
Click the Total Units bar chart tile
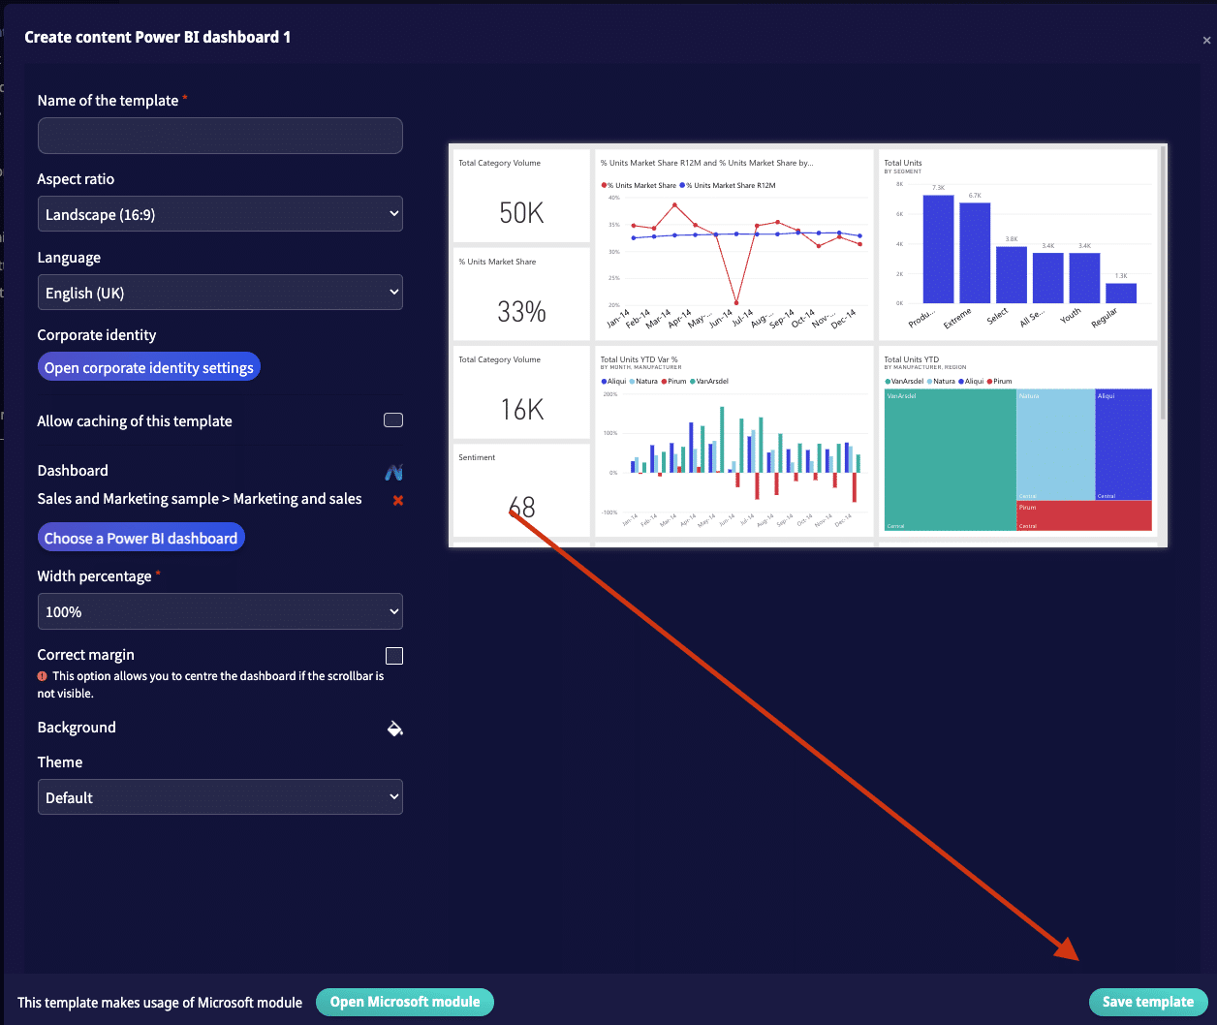1018,244
